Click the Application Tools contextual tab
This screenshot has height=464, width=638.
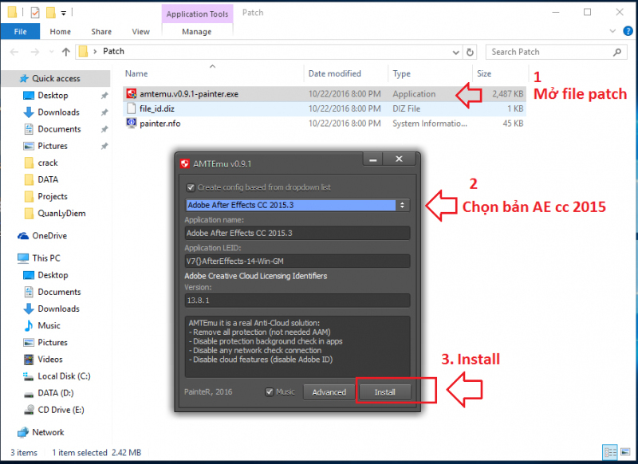pyautogui.click(x=197, y=14)
